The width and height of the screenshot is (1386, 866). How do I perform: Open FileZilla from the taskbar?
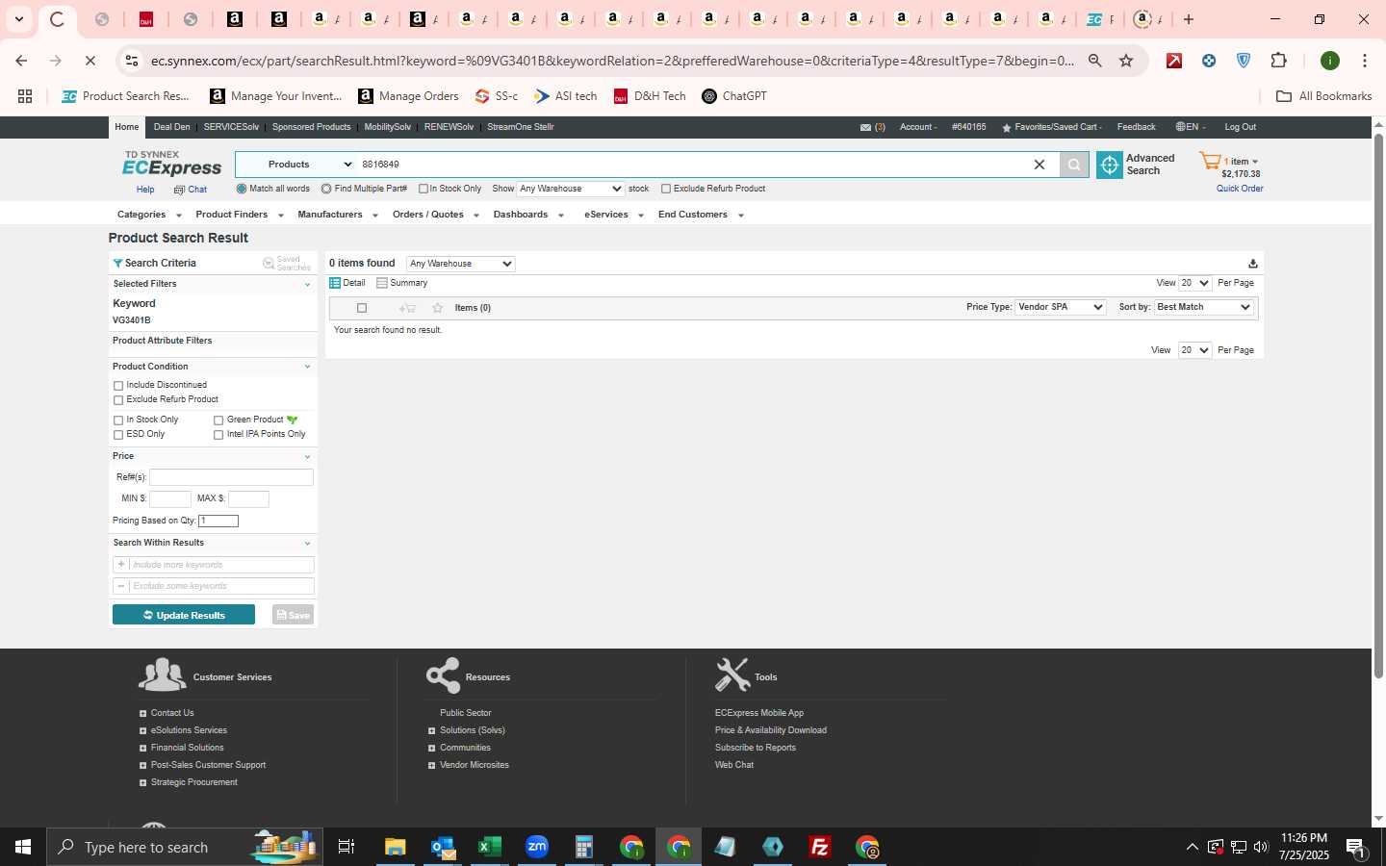coord(820,847)
